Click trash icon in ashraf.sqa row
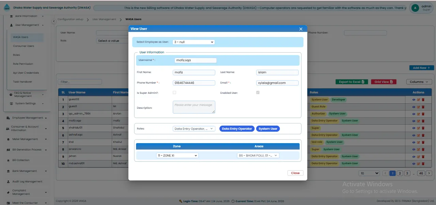The image size is (436, 205). (423, 135)
